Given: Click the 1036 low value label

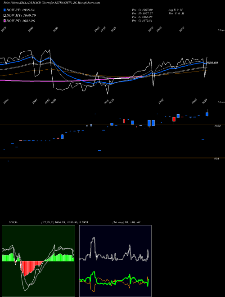Looking at the screenshot, I should tap(6, 101).
